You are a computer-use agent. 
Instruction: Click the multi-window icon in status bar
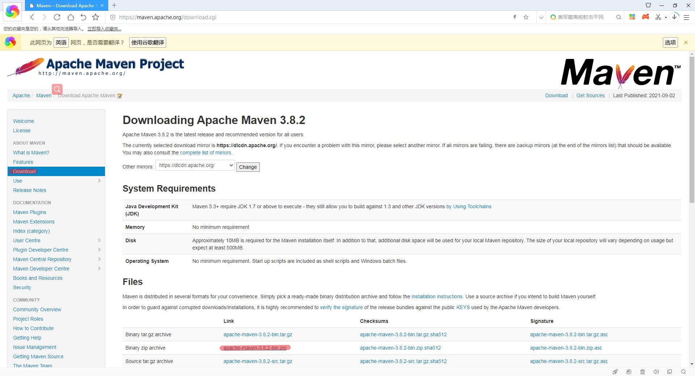670,372
